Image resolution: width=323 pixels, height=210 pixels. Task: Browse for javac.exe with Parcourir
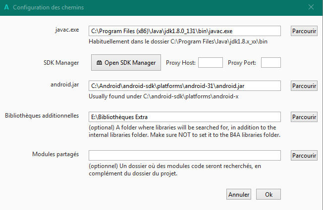pos(304,31)
